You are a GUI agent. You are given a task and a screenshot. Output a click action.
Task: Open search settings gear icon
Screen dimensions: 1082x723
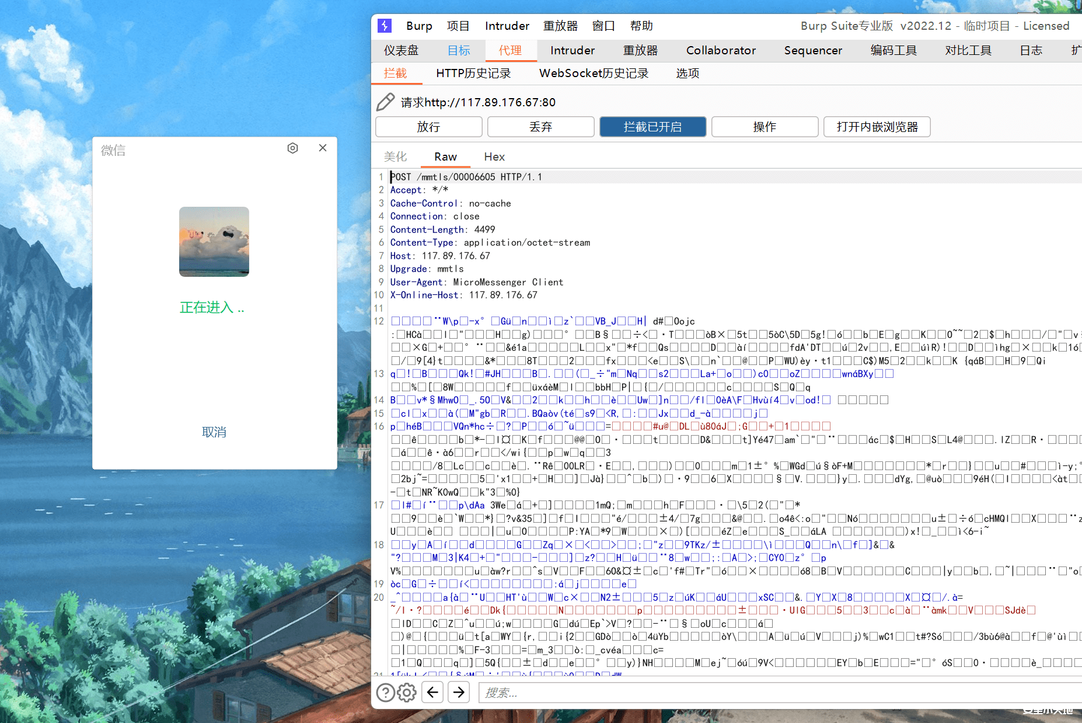[x=407, y=693]
